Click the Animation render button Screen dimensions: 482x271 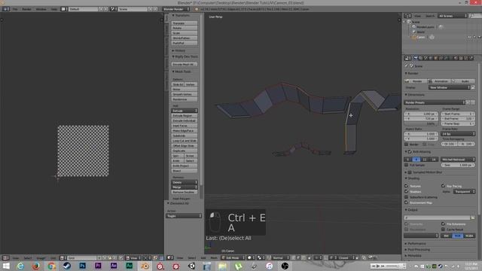[x=440, y=81]
